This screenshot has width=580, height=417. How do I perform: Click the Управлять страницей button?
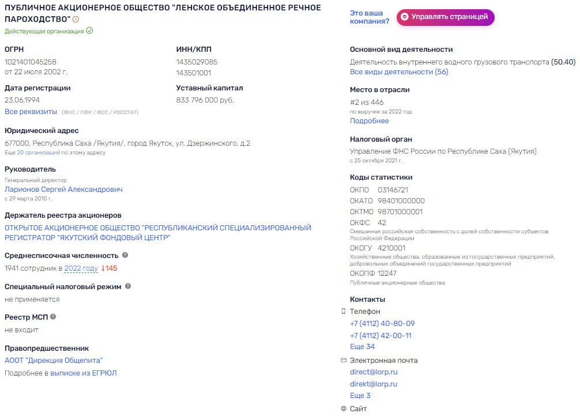tap(445, 17)
